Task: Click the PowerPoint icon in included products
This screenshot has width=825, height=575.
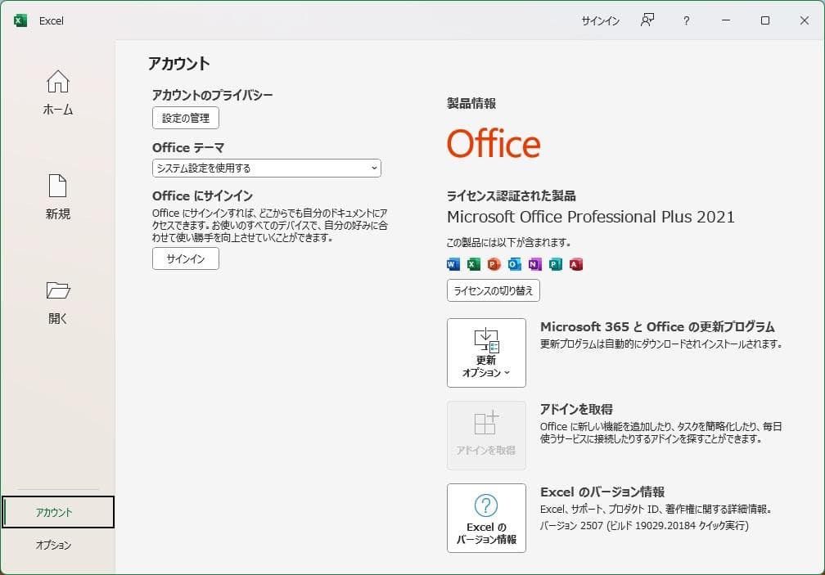Action: click(x=492, y=263)
